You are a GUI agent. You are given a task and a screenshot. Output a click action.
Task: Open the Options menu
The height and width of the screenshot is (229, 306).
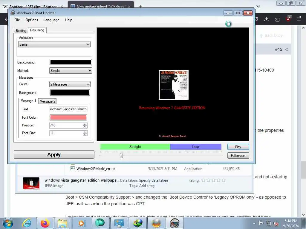[x=32, y=20]
